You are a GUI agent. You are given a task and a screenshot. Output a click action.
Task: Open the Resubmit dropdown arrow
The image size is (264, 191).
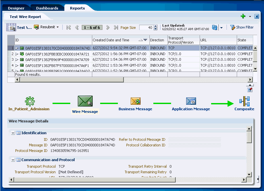tap(58, 27)
